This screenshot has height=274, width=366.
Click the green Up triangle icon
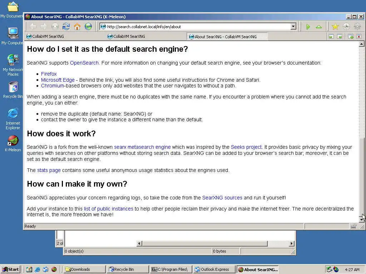point(319,27)
